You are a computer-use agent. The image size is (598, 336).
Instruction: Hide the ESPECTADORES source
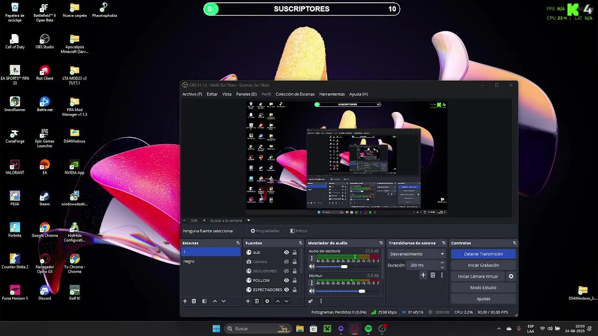pos(286,290)
